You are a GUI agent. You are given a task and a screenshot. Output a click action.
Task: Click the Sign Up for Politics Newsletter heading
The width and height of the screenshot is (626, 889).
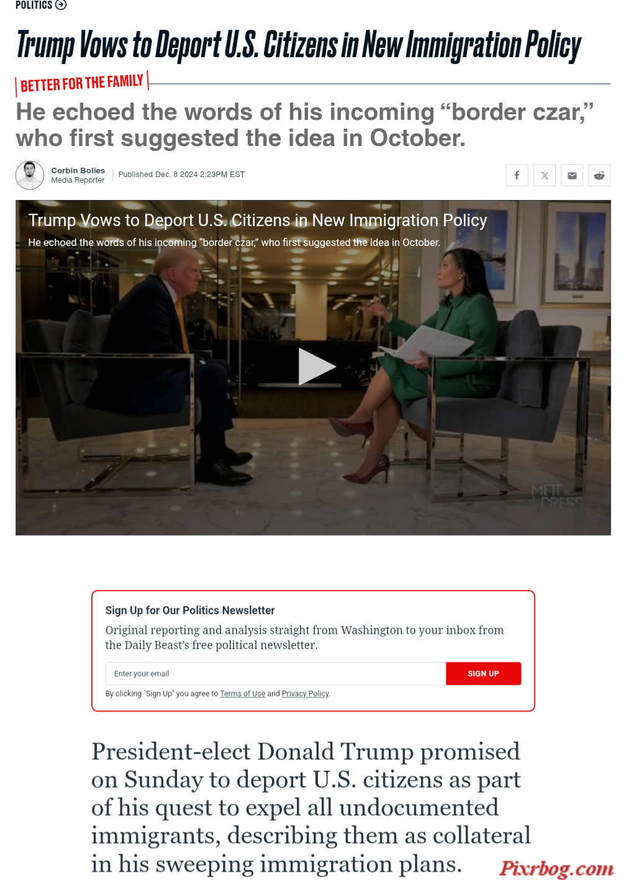click(190, 610)
